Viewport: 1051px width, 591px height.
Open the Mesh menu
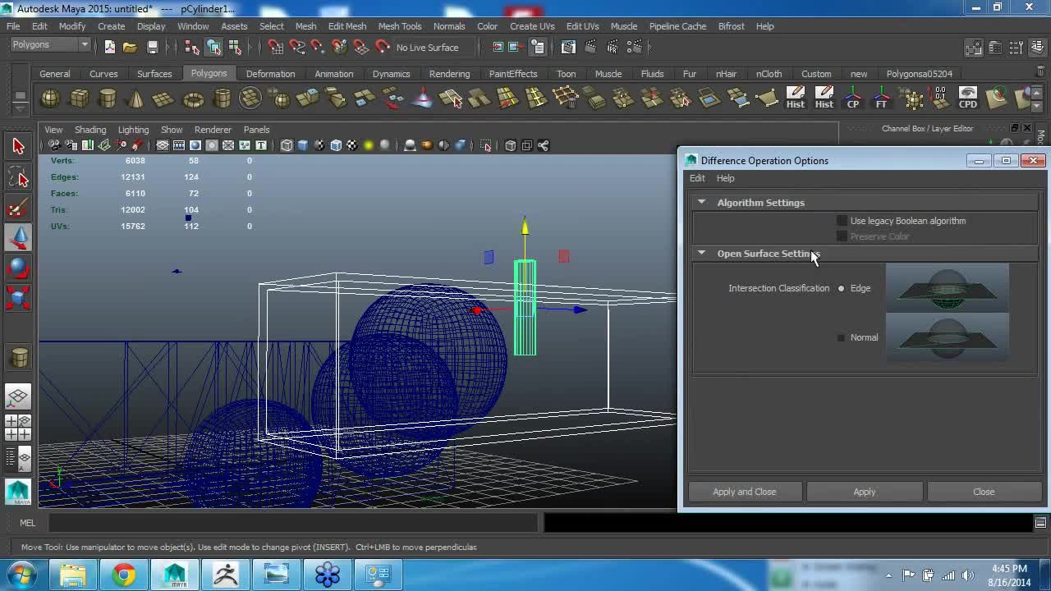pos(305,26)
